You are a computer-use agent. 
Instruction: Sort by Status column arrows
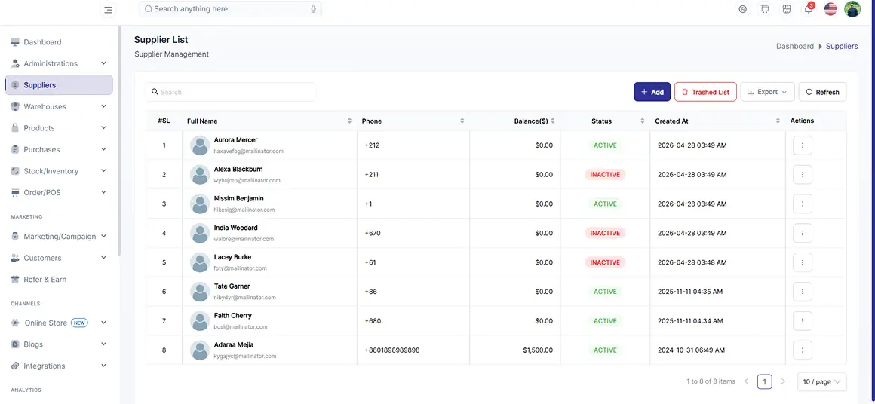click(x=643, y=121)
